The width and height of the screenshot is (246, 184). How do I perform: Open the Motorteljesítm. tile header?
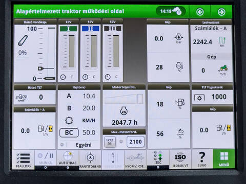[x=124, y=87]
